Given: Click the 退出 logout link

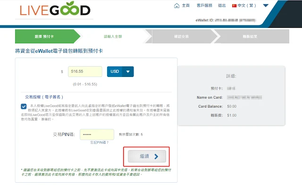Looking at the screenshot, I should coord(222,6).
